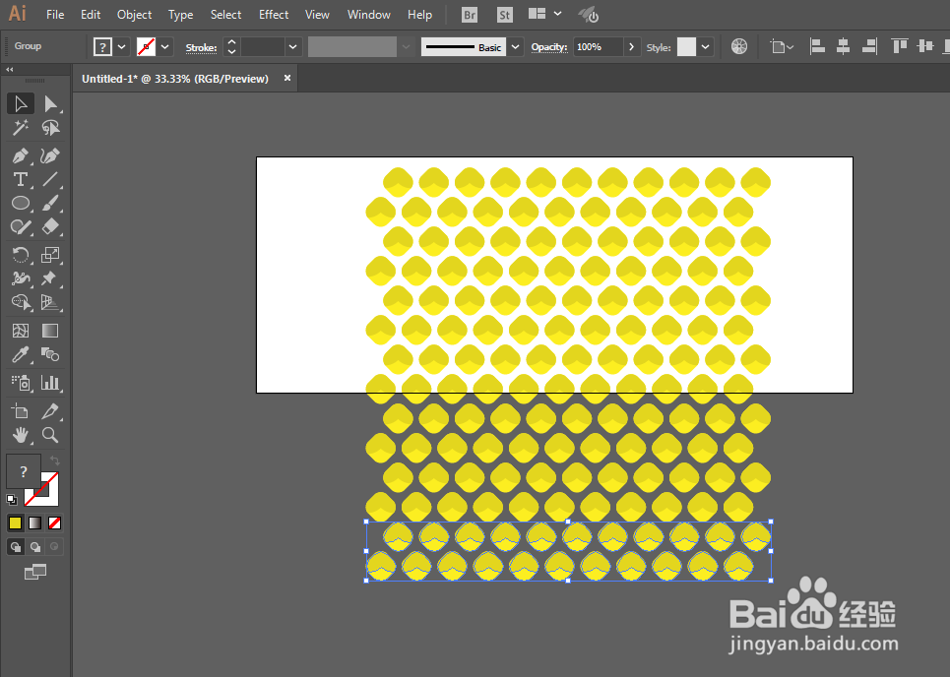Select the Direct Selection tool
The image size is (950, 677).
[50, 104]
